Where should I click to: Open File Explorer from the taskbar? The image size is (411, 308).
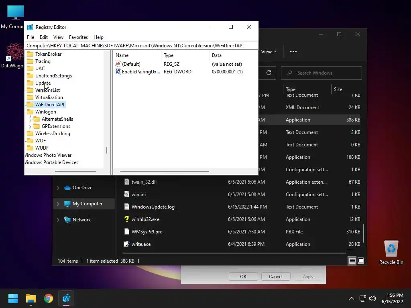coord(31,298)
